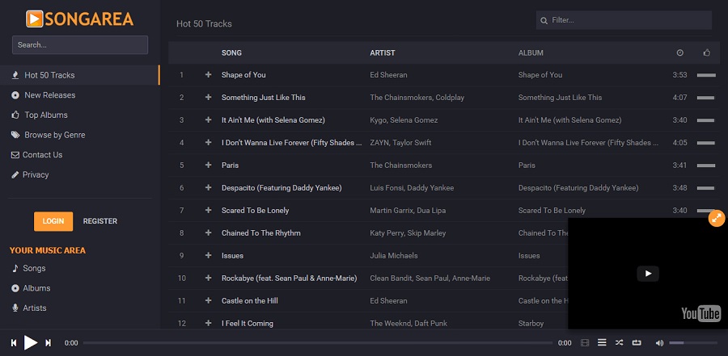The height and width of the screenshot is (356, 728).
Task: Sort by thumbs-up popularity header
Action: tap(707, 52)
